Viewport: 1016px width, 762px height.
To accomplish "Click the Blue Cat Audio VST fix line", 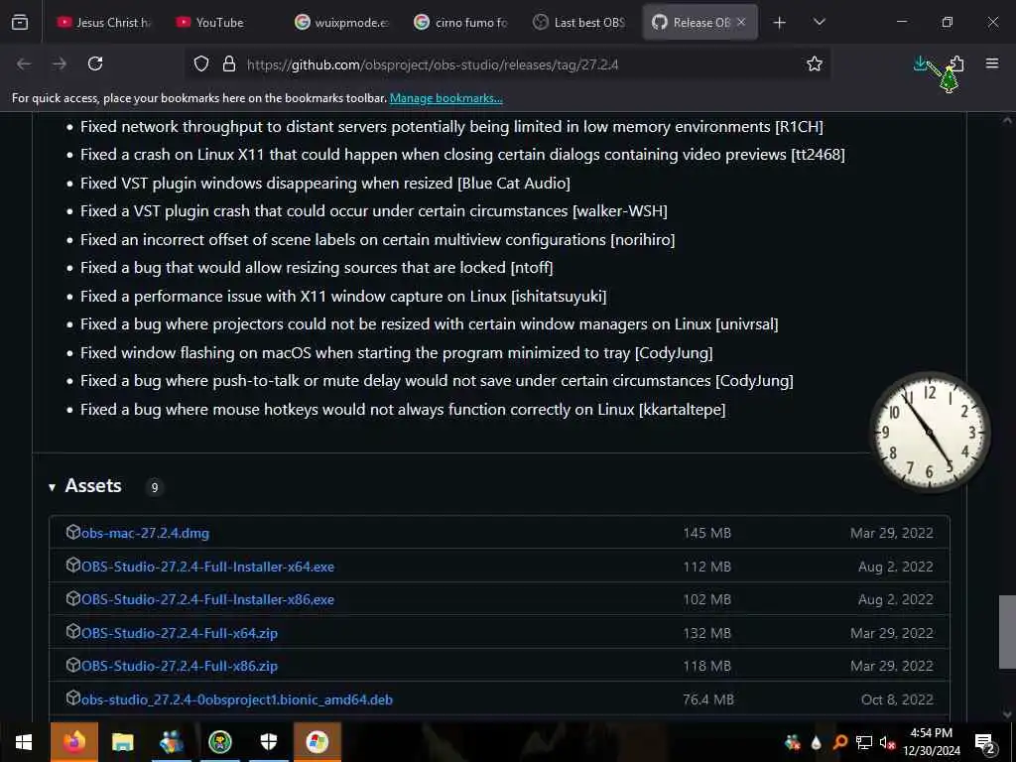I will point(325,184).
